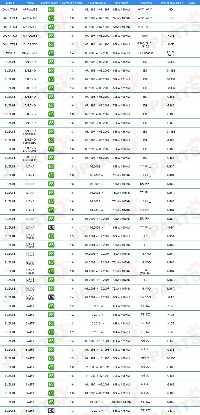Viewport: 200px width, 415px height.
Task: Click production years 03.1997 -> 05.2002
Action: click(x=97, y=132)
